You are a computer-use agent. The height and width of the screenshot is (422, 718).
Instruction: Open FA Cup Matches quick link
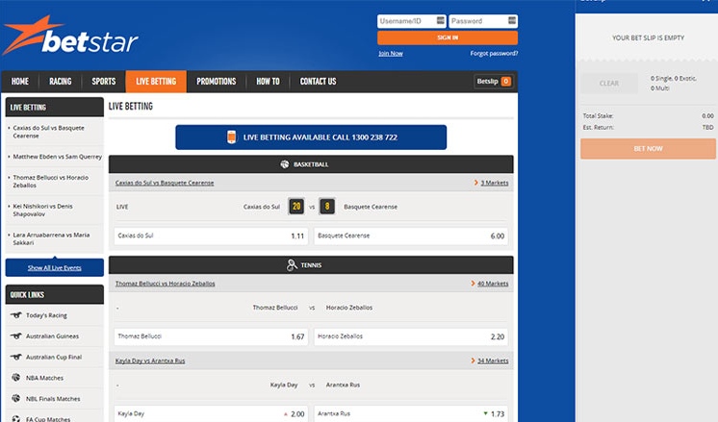(x=48, y=419)
